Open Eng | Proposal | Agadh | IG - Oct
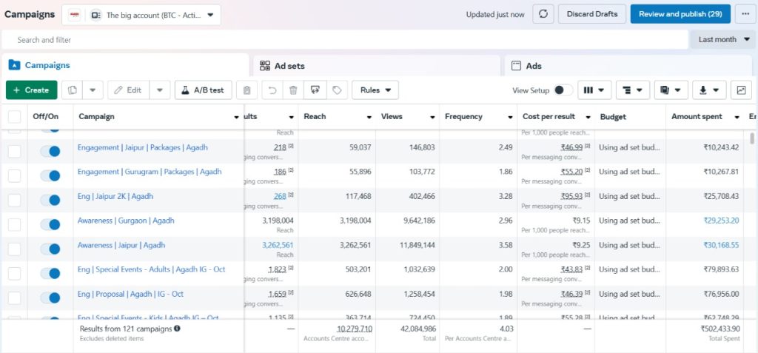 (x=130, y=294)
